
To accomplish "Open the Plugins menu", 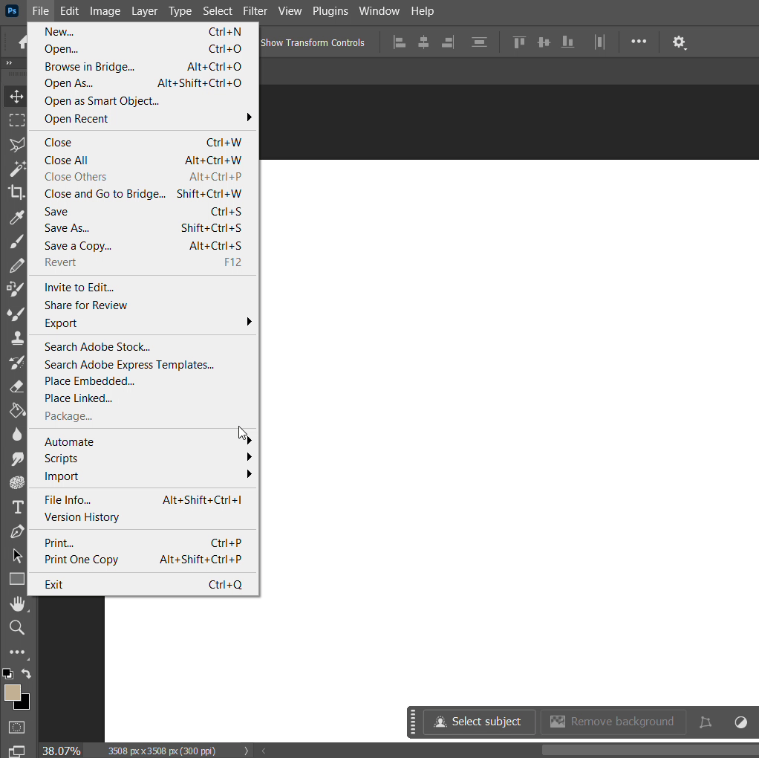I will click(330, 10).
